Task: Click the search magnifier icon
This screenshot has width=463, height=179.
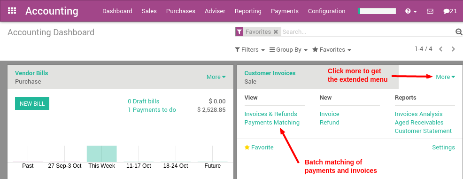Action: [x=459, y=31]
